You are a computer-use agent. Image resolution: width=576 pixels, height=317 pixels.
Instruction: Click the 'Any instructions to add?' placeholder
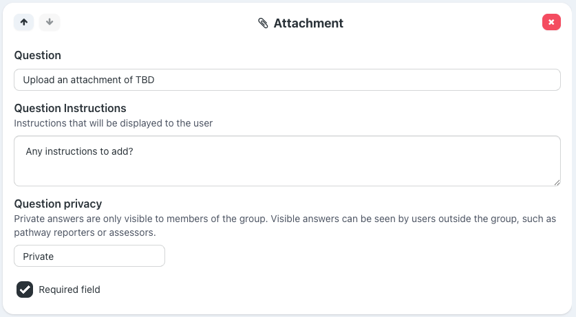point(79,151)
